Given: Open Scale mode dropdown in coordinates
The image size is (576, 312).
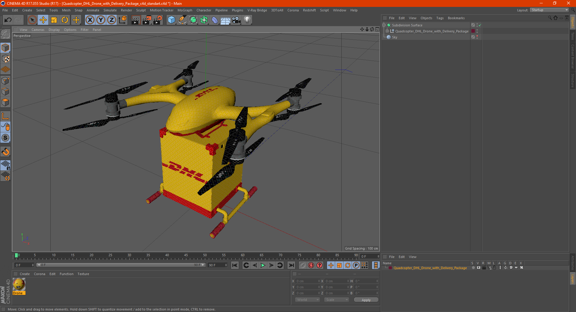Looking at the screenshot, I should [x=337, y=300].
